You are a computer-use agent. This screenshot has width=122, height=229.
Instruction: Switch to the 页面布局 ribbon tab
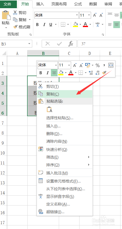(59, 4)
